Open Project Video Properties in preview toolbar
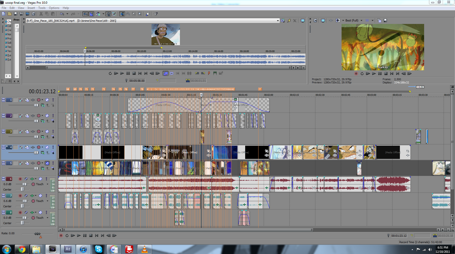Screen dimensions: 455x254 point(315,20)
